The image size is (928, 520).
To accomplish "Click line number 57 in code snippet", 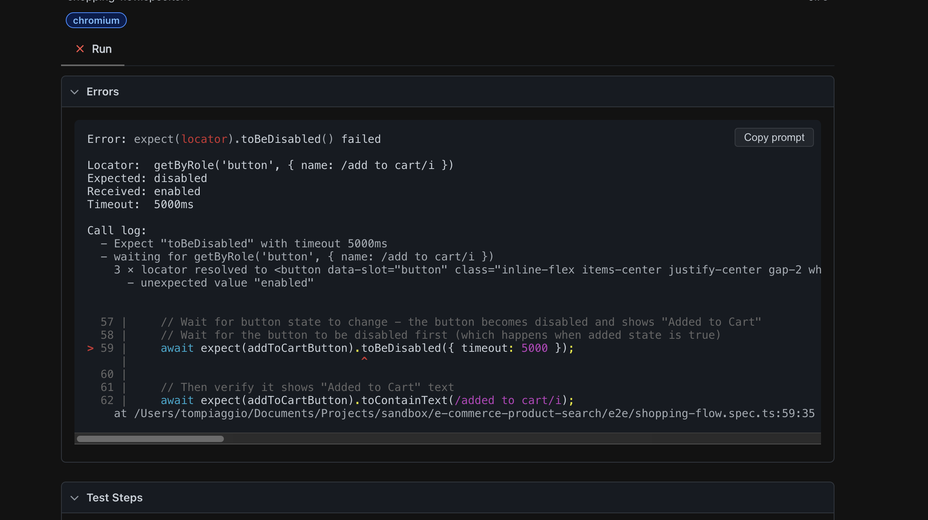I will tap(107, 322).
